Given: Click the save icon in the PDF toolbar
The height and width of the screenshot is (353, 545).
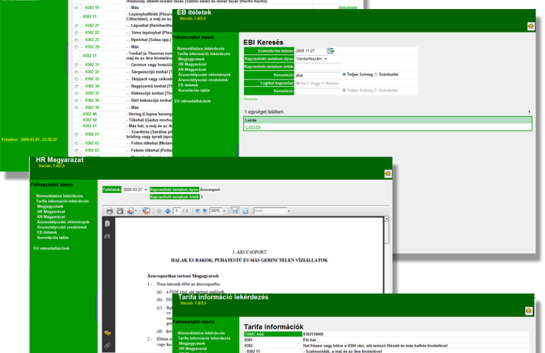Looking at the screenshot, I should 120,211.
